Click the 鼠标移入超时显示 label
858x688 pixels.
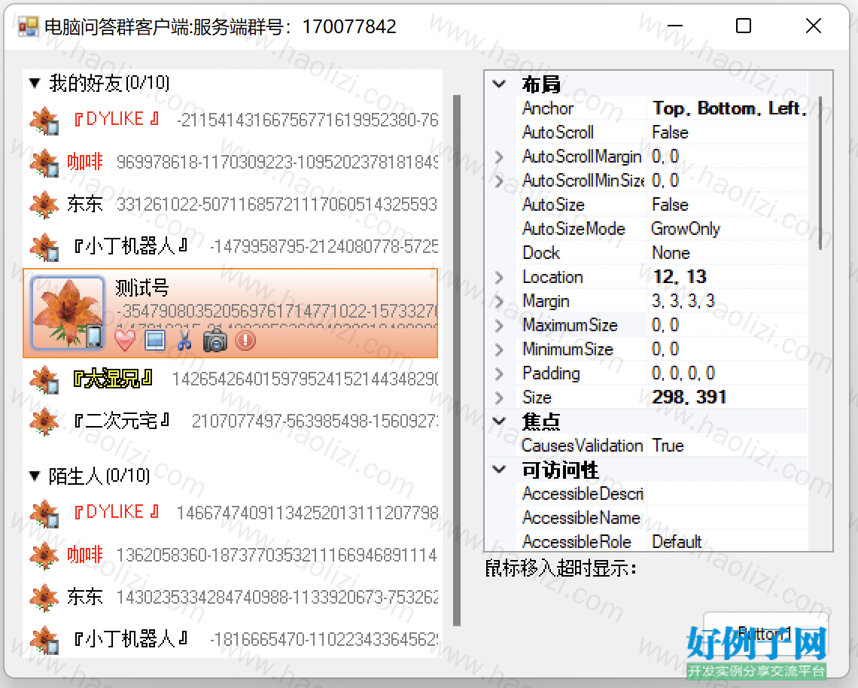click(x=561, y=568)
